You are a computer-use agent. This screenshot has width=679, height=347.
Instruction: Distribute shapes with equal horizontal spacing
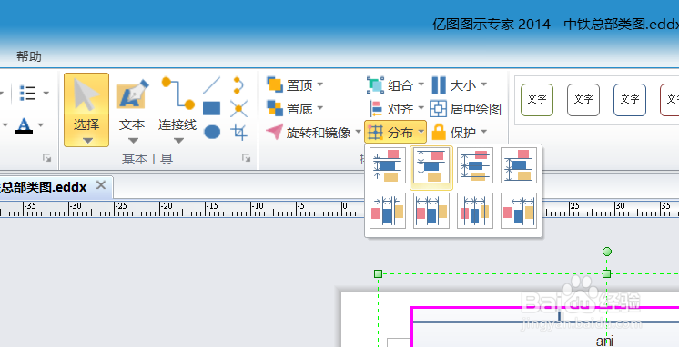pos(388,211)
